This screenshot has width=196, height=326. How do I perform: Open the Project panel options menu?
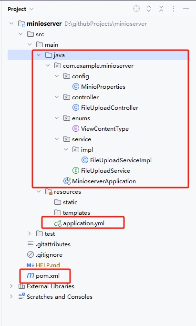pos(174,9)
